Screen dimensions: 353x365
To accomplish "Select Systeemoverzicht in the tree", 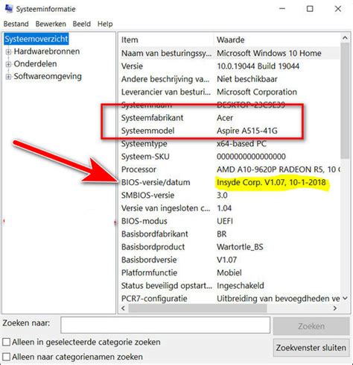I will [36, 39].
